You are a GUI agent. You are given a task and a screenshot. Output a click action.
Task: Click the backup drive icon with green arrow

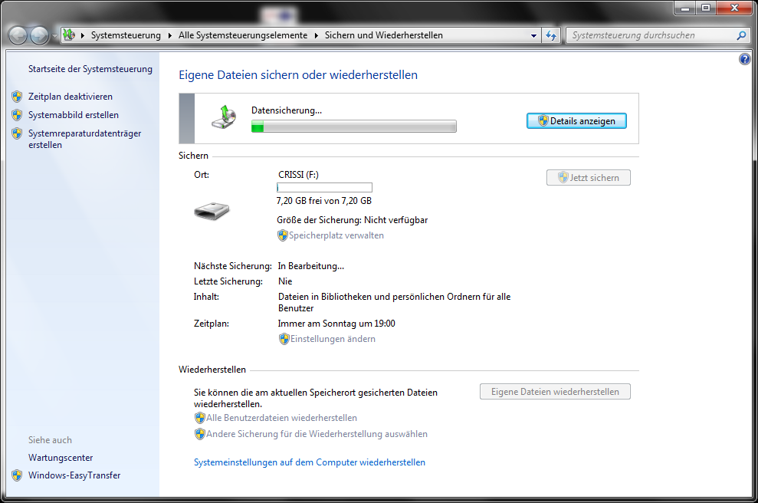(224, 117)
